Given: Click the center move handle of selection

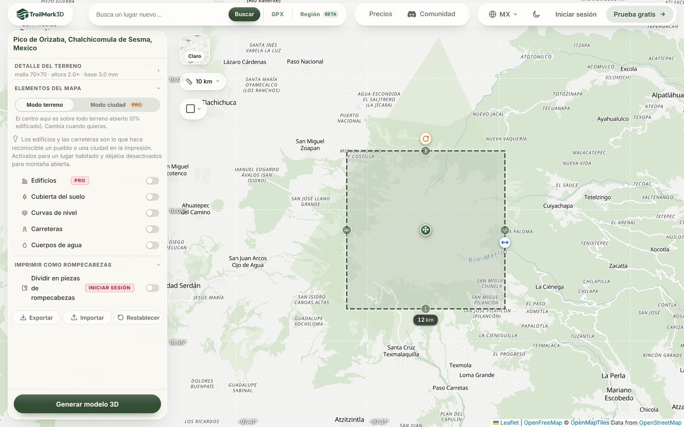Looking at the screenshot, I should tap(426, 230).
